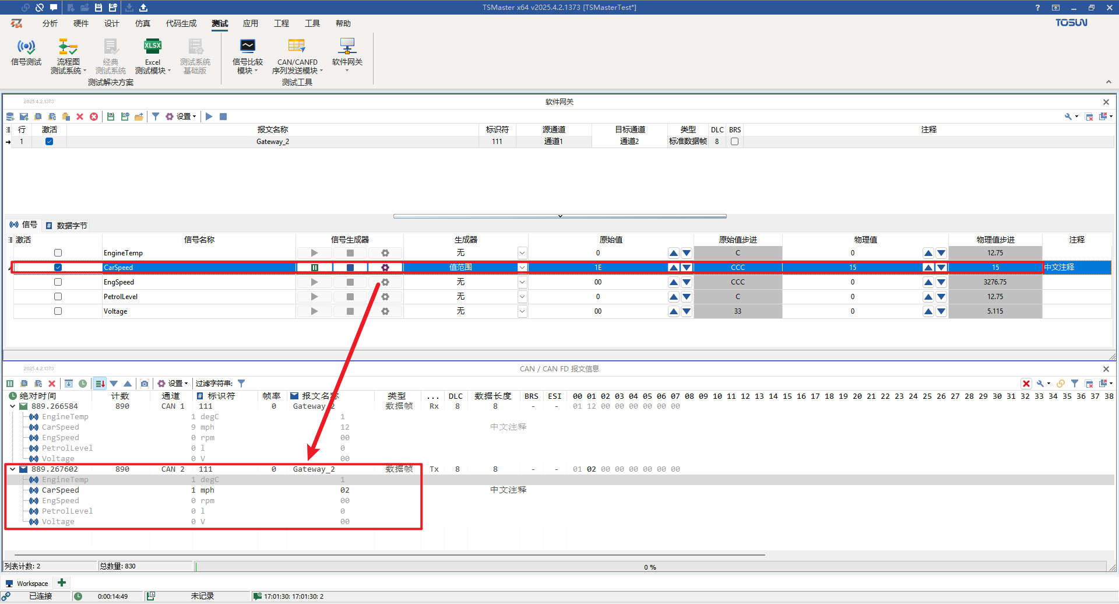The height and width of the screenshot is (604, 1119).
Task: Increase the Voltage physical value stepper
Action: (928, 311)
